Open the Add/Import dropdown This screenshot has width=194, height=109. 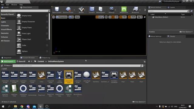(x=8, y=61)
